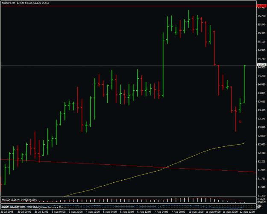This screenshot has width=267, height=214.
Task: Click the 62.830 price axis label
Action: tap(262, 136)
